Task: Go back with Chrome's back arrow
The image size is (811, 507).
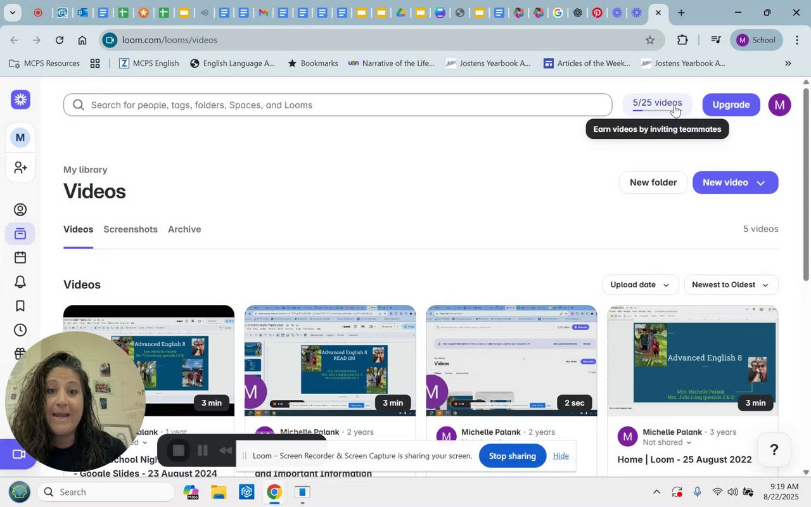Action: click(14, 40)
